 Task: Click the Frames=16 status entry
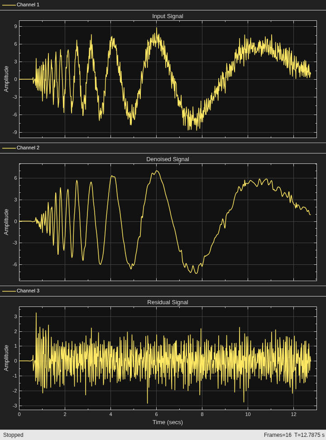click(x=278, y=435)
